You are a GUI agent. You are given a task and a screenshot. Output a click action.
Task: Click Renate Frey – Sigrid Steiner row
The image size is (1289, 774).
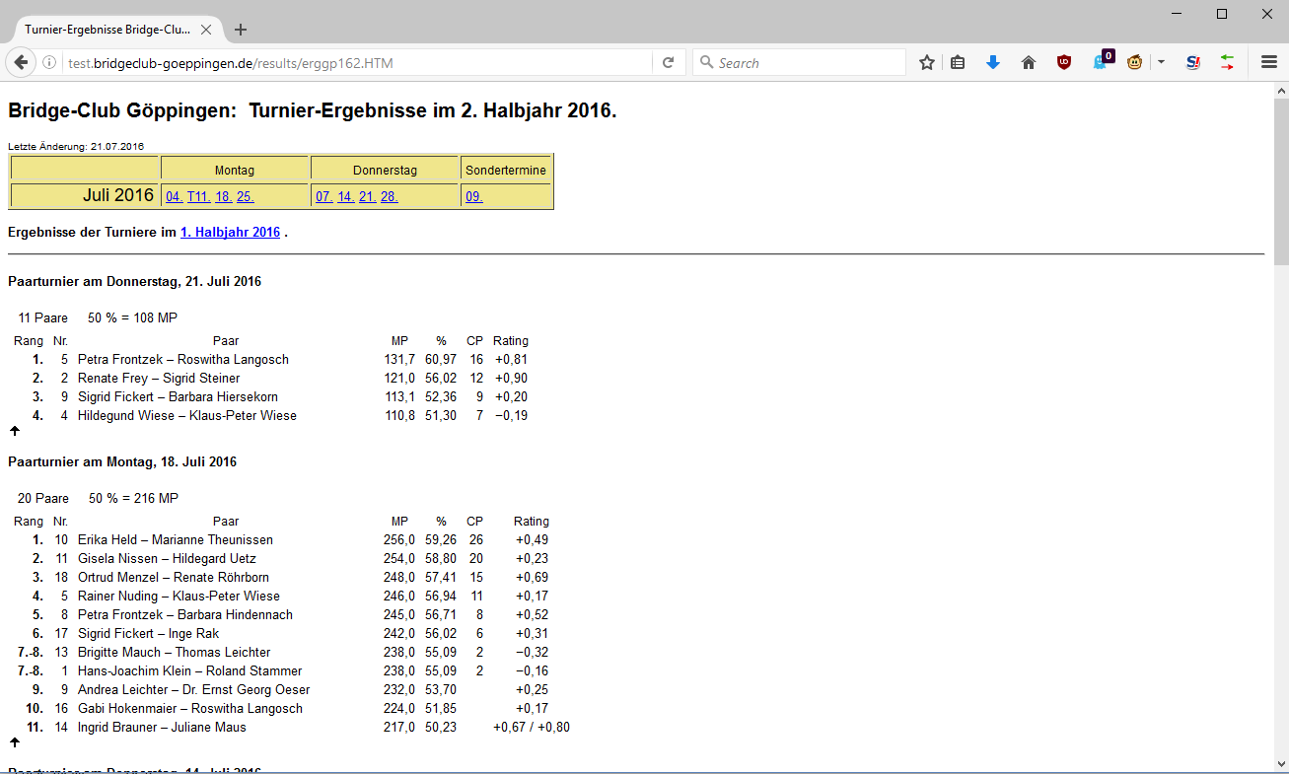click(272, 378)
